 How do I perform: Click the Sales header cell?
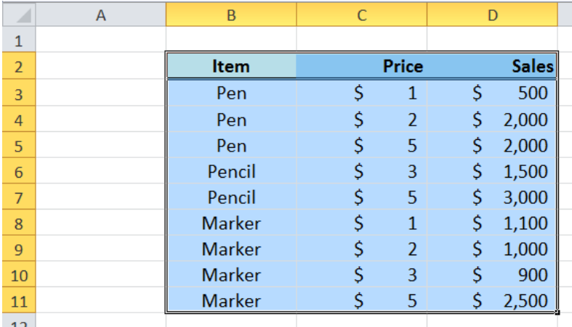point(492,66)
